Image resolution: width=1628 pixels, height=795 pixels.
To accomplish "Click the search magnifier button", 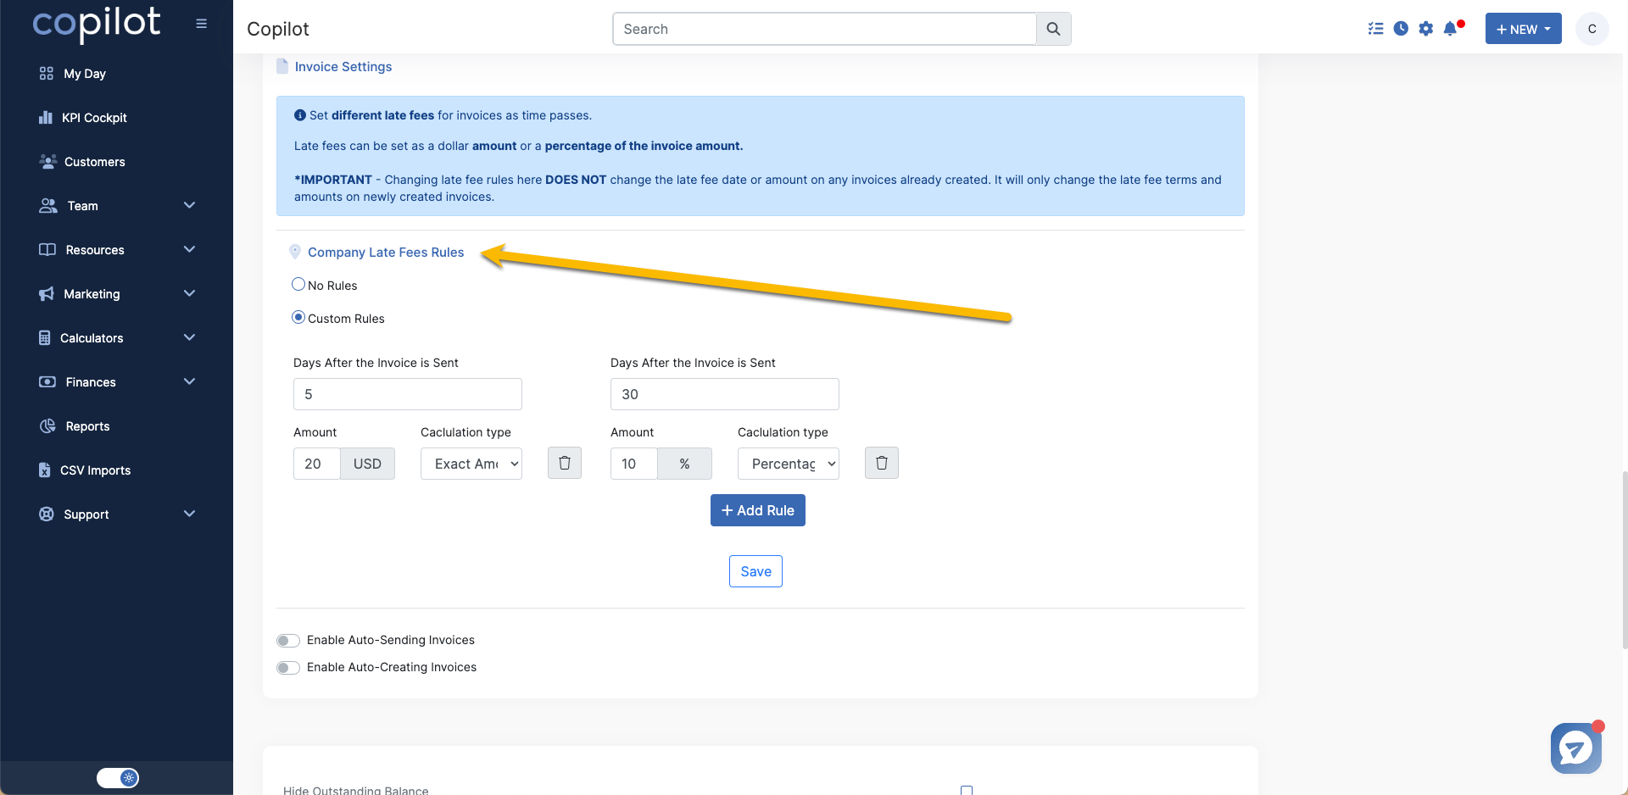I will (x=1053, y=29).
